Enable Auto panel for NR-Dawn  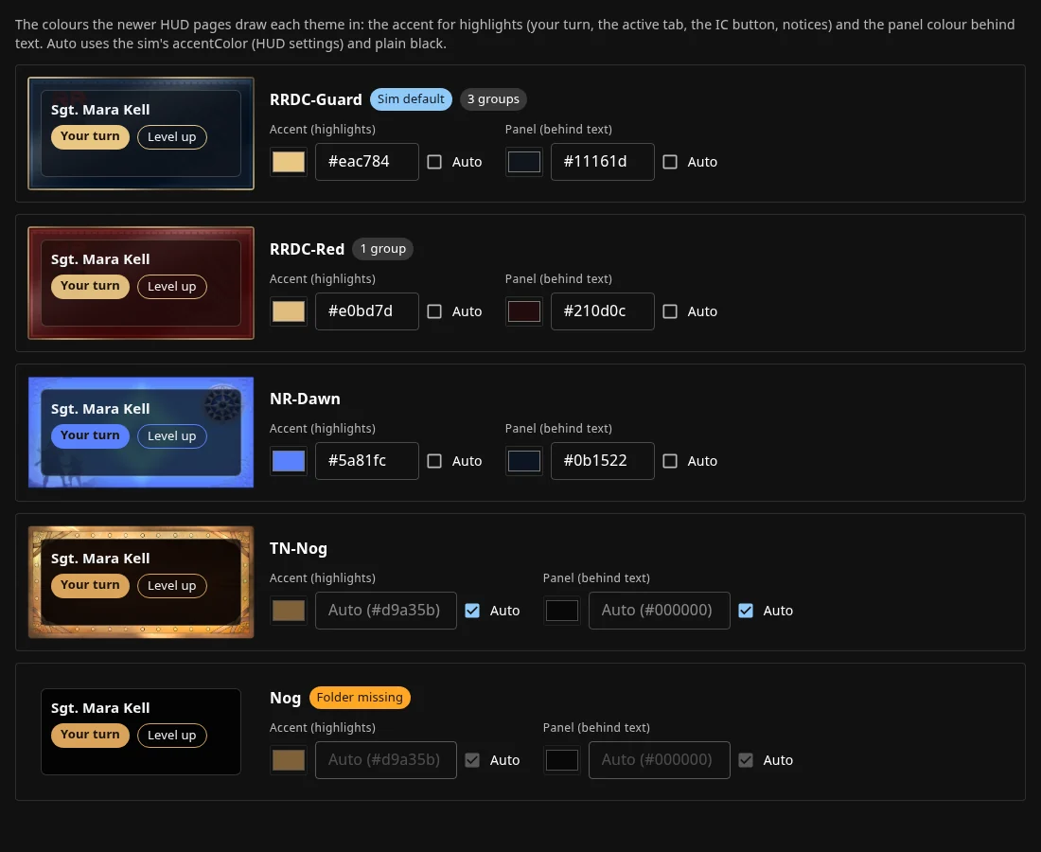pyautogui.click(x=670, y=461)
